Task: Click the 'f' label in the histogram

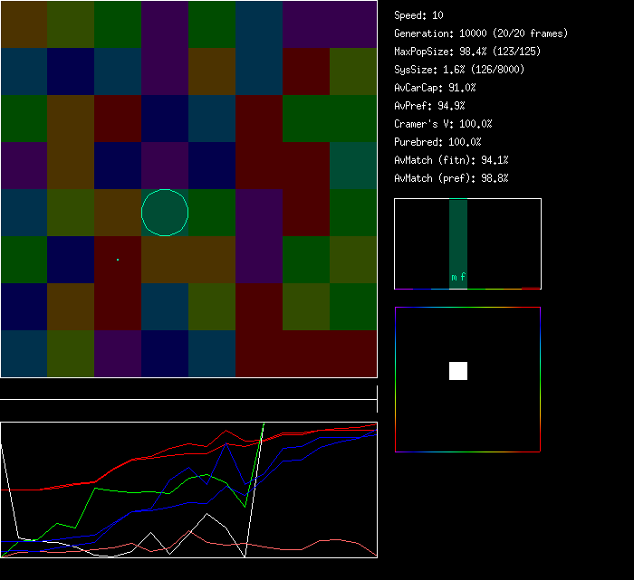Action: click(x=463, y=278)
